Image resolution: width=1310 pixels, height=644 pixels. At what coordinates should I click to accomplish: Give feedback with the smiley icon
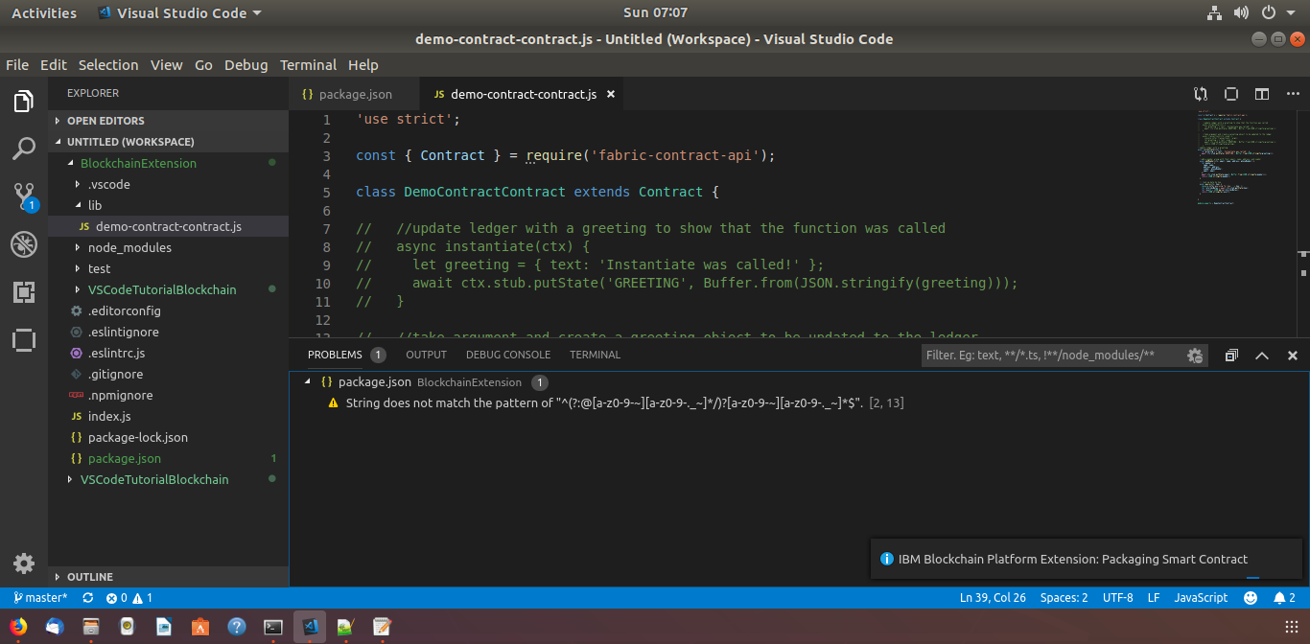pos(1250,597)
